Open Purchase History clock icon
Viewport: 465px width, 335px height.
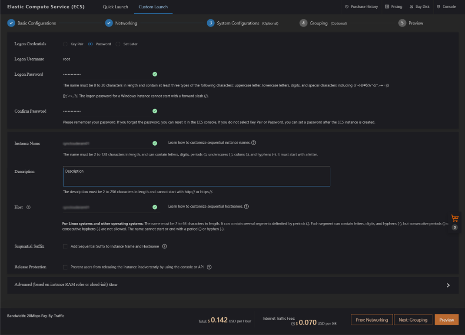tap(347, 7)
